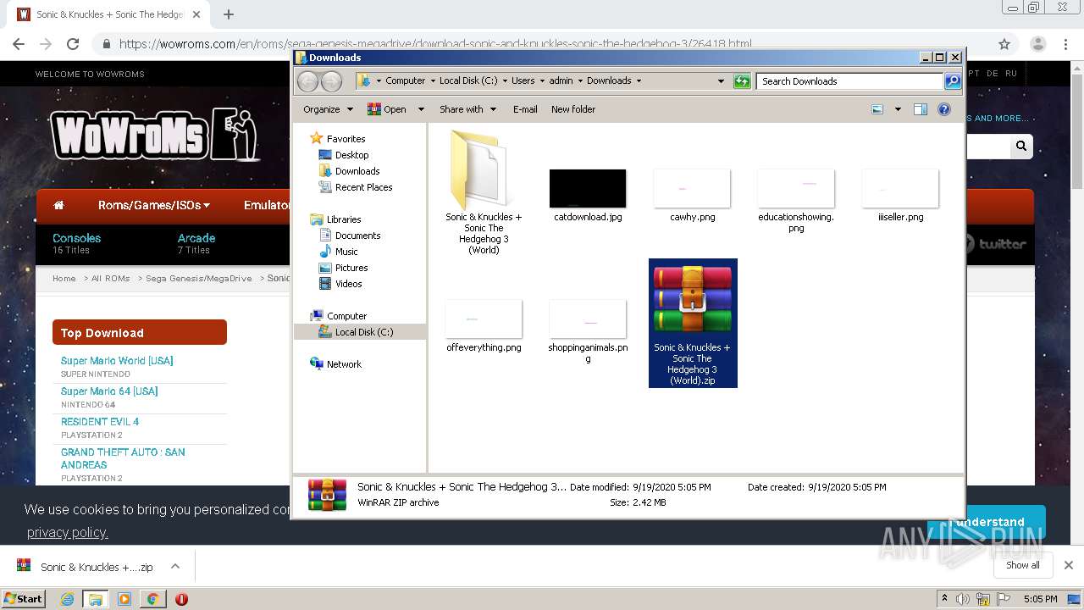Expand arrow after Downloads breadcrumb
1084x610 pixels.
[x=639, y=81]
